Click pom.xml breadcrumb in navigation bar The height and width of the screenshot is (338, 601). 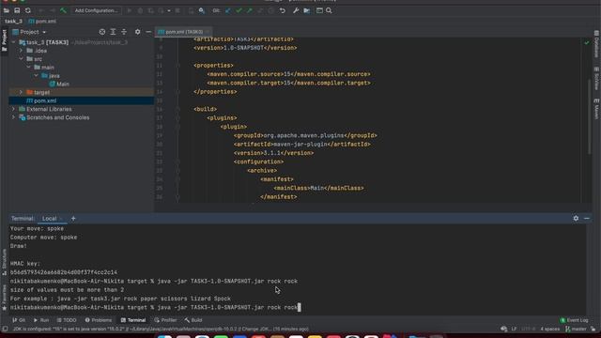(42, 22)
